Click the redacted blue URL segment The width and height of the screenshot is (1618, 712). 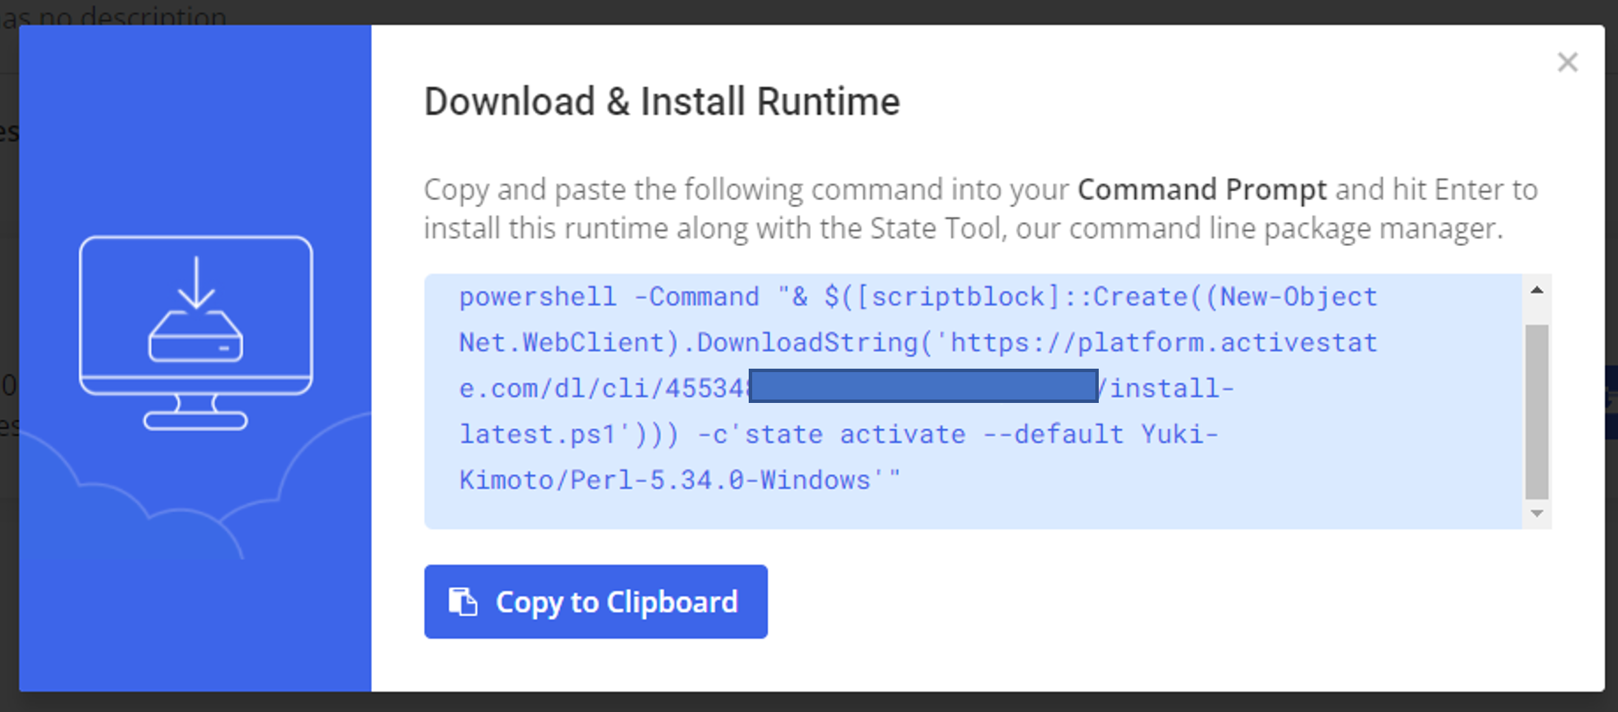pyautogui.click(x=923, y=386)
